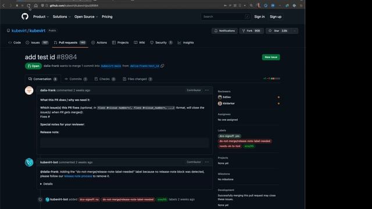Click the dco-signoff: yes label in the sidebar

[x=230, y=136]
